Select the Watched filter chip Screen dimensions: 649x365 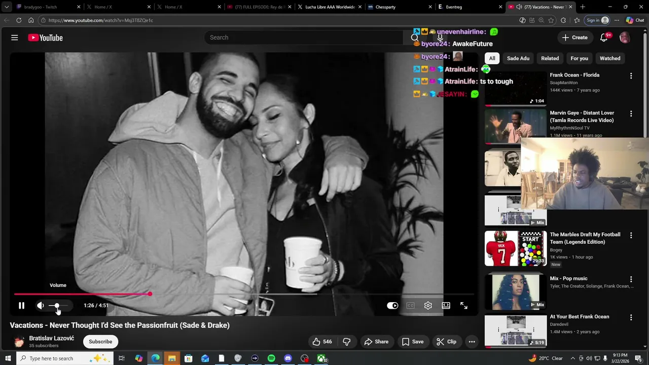[610, 58]
